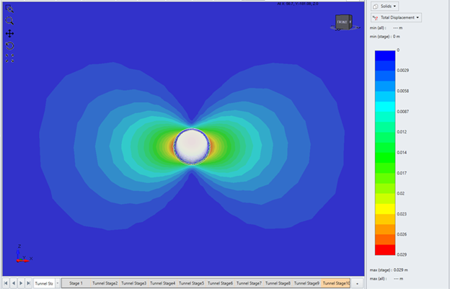Click the orange legend swatch near 0.026

tap(385, 229)
